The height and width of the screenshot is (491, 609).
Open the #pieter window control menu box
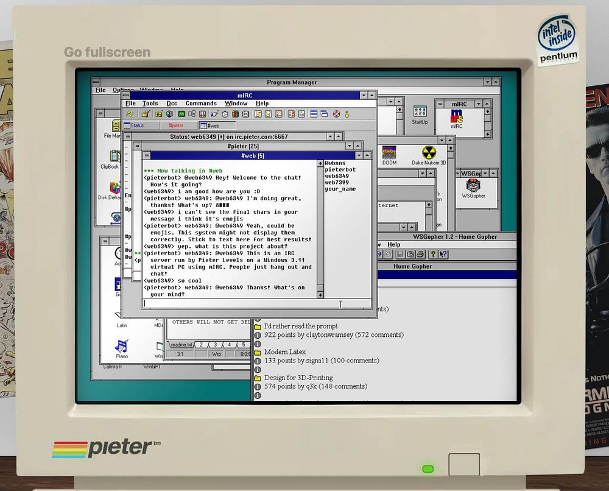point(136,146)
